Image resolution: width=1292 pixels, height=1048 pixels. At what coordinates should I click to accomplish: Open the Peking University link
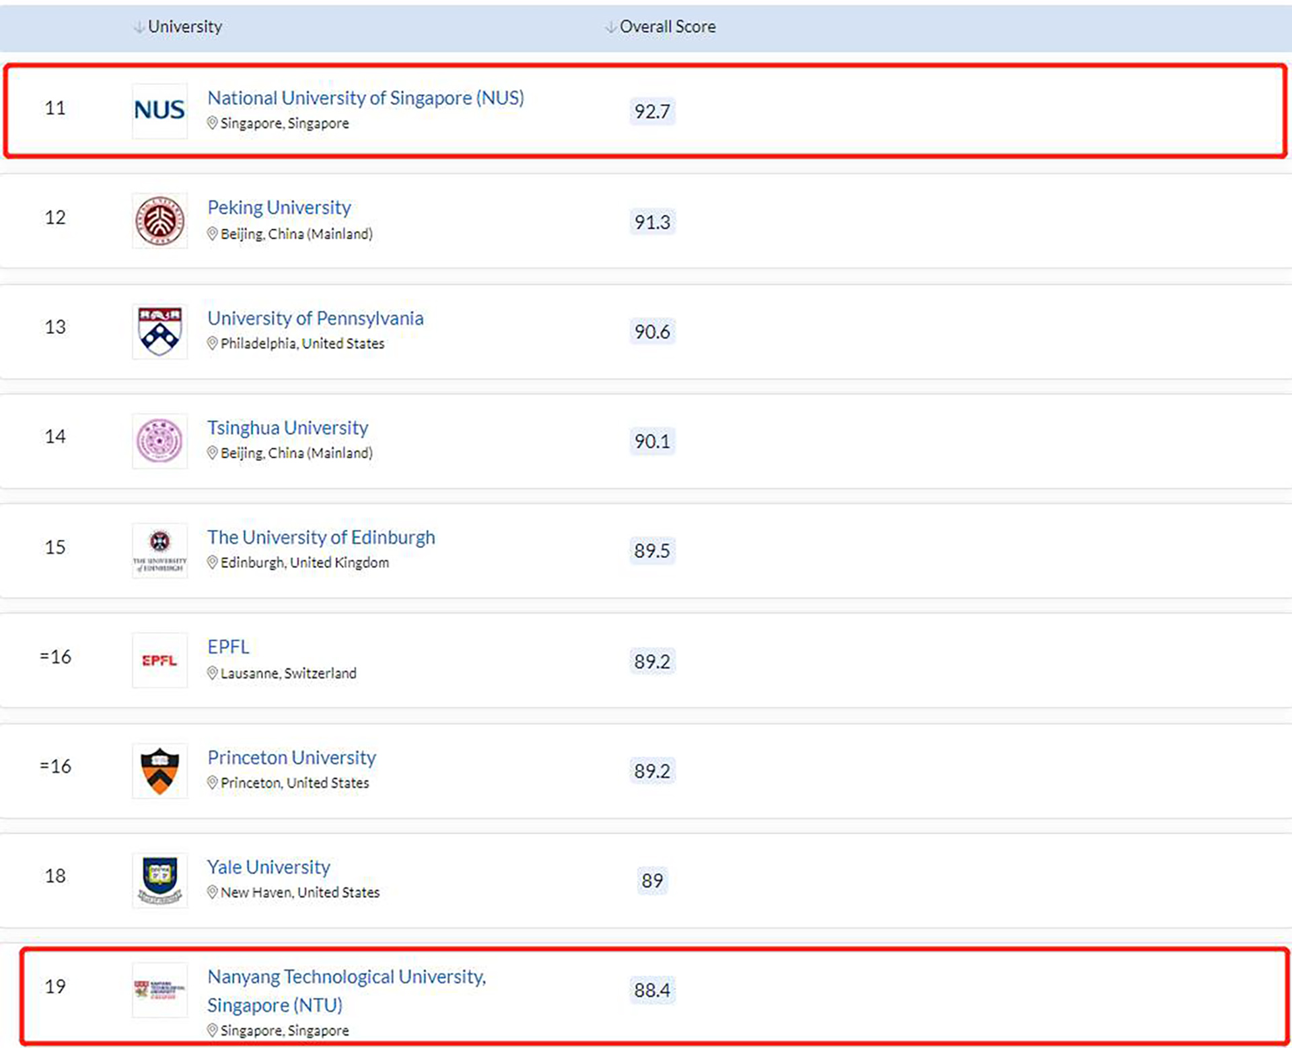point(279,208)
